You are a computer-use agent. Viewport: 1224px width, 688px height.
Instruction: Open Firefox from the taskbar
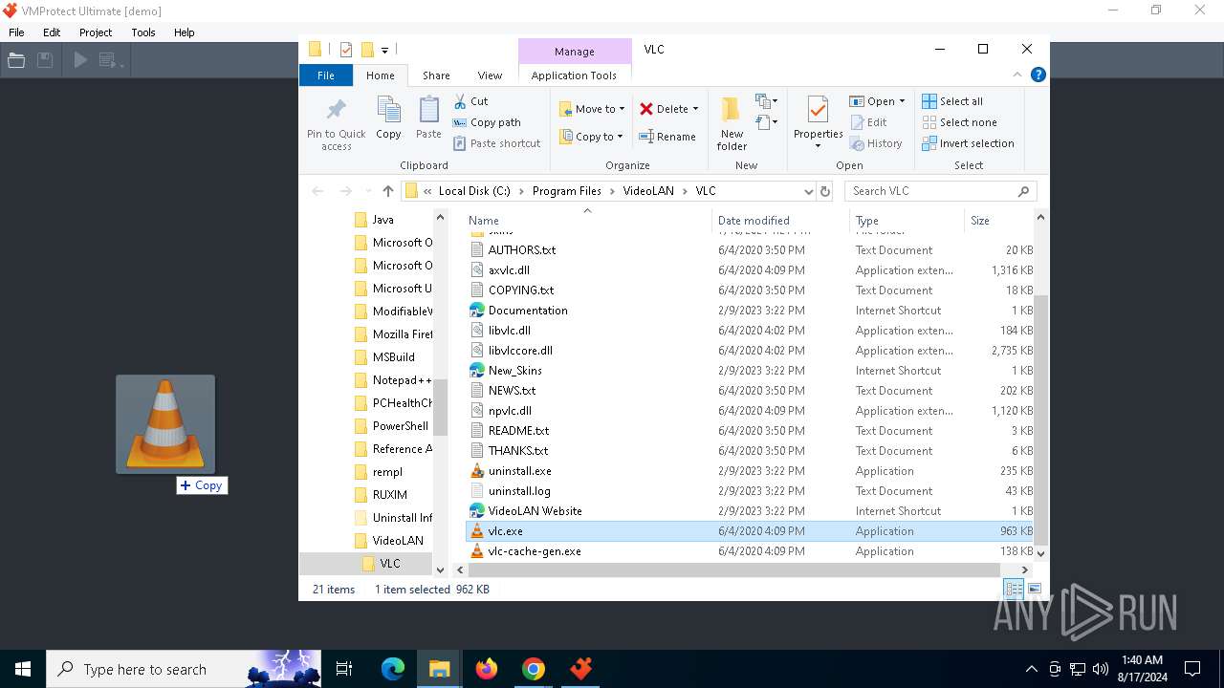[x=487, y=669]
